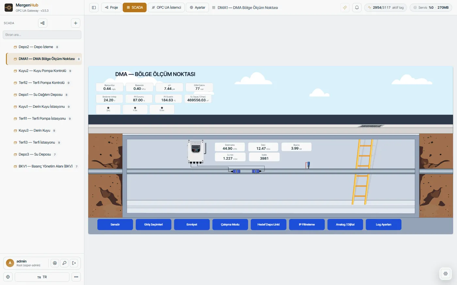Click the MergenHub logo icon

click(x=9, y=7)
